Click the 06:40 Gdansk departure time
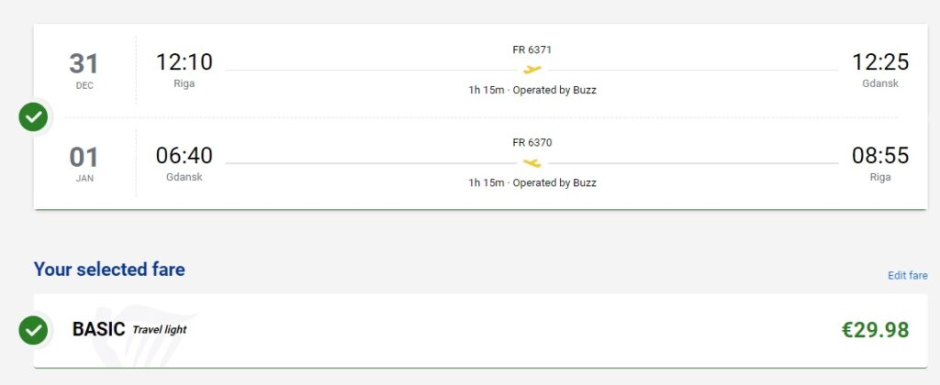940x385 pixels. 184,155
